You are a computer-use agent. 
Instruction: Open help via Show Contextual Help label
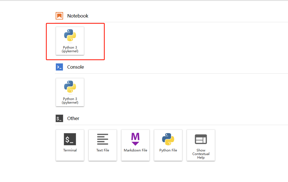[x=201, y=154]
